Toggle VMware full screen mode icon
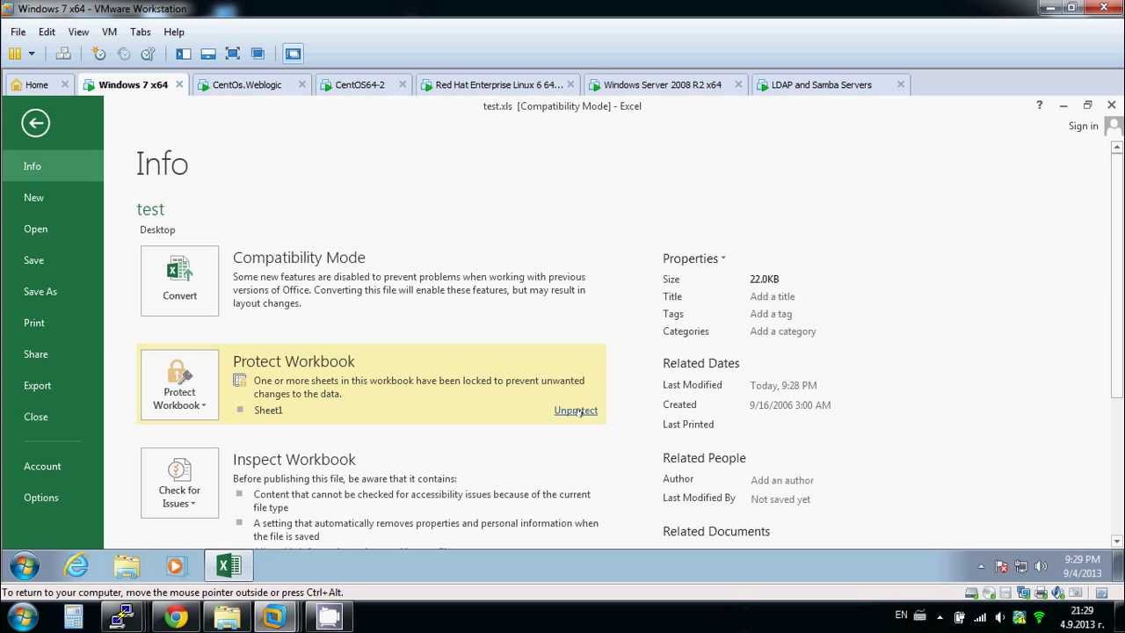Viewport: 1125px width, 633px height. pos(233,54)
